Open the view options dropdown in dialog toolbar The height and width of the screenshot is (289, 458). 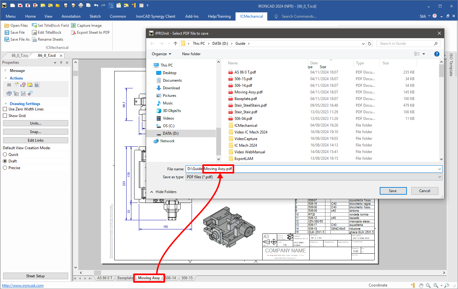tap(424, 54)
